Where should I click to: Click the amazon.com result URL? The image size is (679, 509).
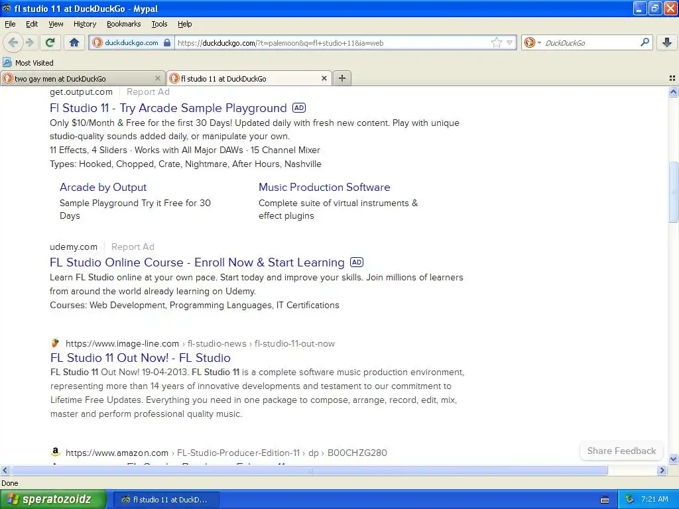tap(226, 453)
